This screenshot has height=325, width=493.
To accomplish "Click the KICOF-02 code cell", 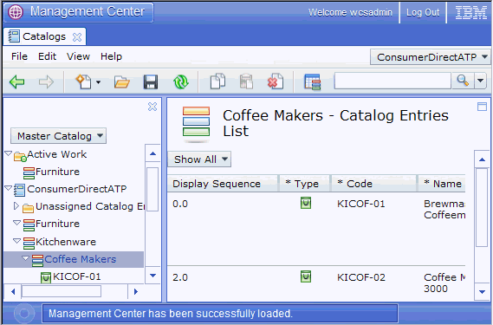I will pos(361,277).
